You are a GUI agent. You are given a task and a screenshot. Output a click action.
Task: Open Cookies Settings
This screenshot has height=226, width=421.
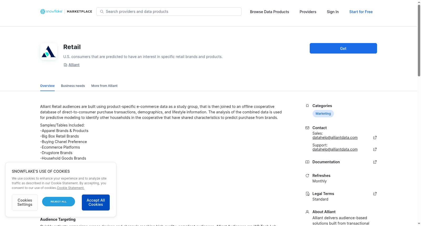pyautogui.click(x=25, y=202)
